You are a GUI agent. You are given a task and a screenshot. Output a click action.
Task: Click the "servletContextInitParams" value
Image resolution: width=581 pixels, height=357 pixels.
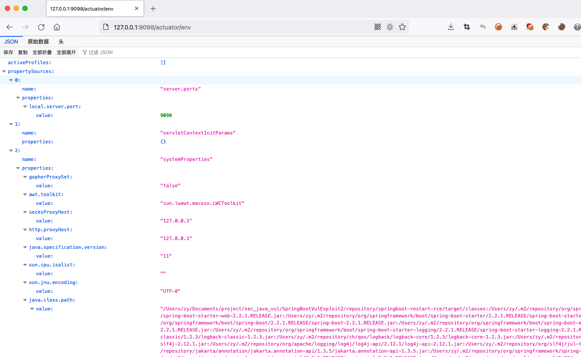tap(198, 133)
